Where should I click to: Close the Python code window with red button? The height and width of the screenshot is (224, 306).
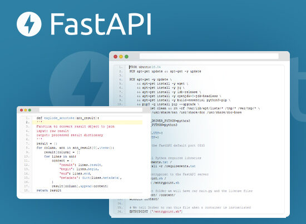click(x=22, y=110)
